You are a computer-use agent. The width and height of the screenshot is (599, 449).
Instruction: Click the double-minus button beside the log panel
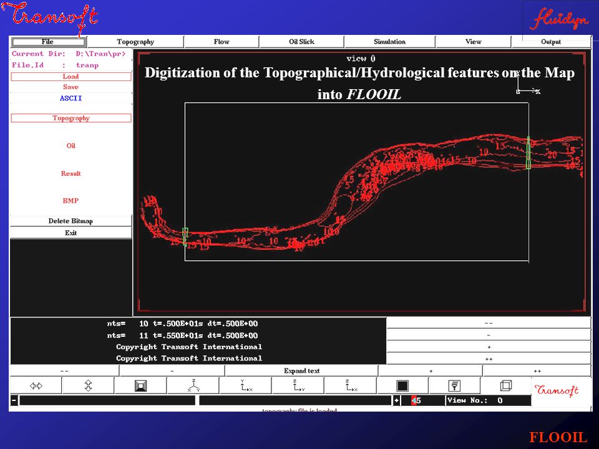point(489,323)
